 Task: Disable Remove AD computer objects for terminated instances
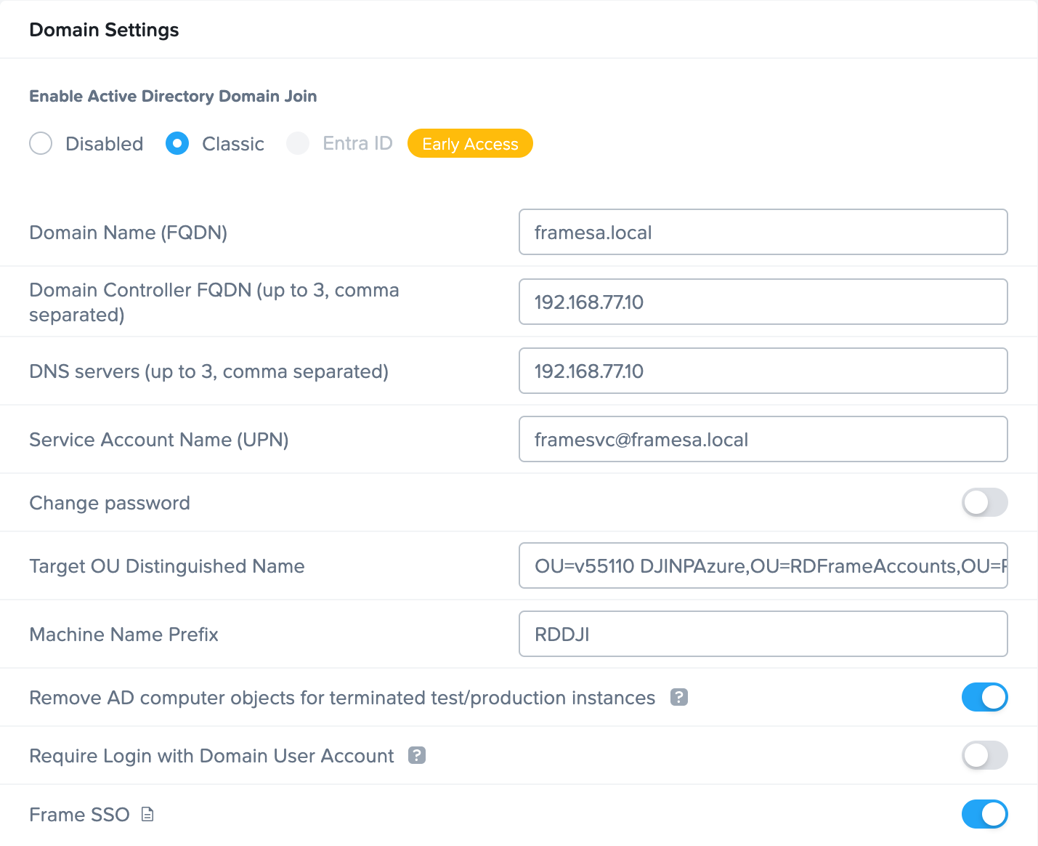click(x=984, y=697)
